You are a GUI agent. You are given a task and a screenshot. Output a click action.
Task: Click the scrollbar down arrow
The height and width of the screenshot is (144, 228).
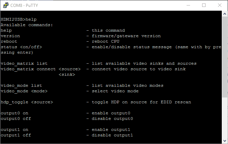point(225,141)
